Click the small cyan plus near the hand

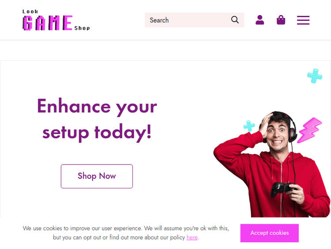point(249,126)
